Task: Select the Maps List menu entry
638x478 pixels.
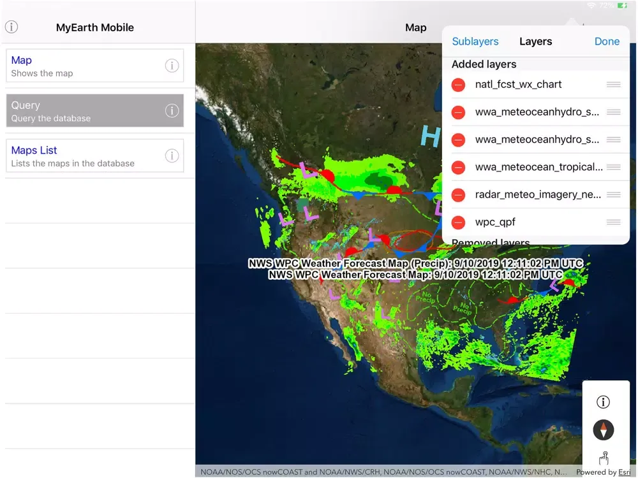Action: [x=95, y=156]
